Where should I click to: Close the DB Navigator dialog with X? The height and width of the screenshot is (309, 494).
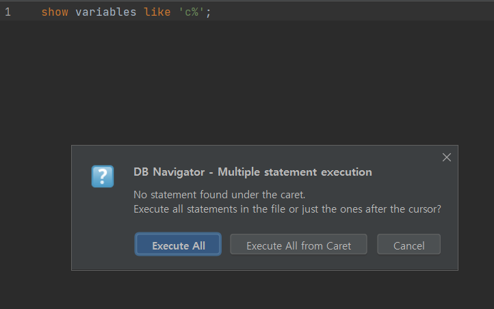tap(446, 157)
